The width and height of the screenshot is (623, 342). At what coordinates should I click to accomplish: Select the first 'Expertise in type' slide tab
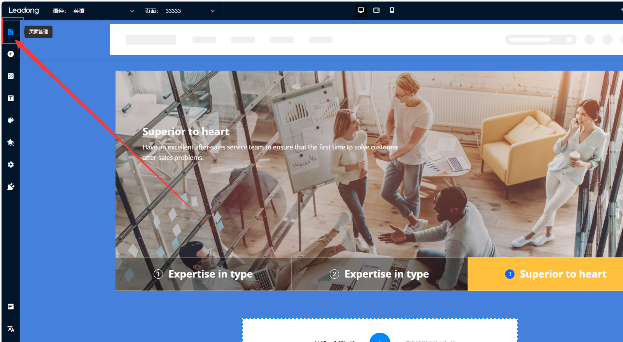[x=203, y=274]
